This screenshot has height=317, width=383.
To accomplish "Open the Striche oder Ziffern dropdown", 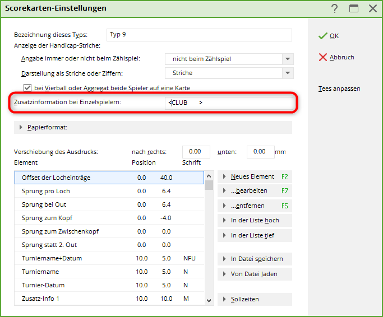I will click(x=288, y=73).
